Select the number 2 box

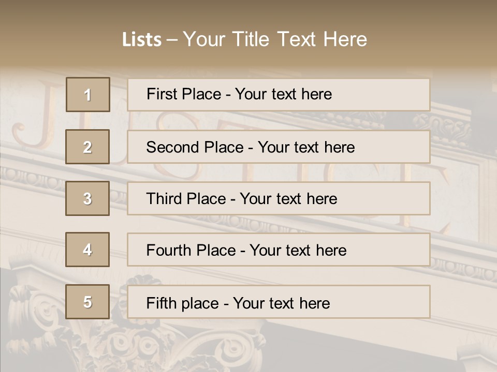[x=87, y=147]
